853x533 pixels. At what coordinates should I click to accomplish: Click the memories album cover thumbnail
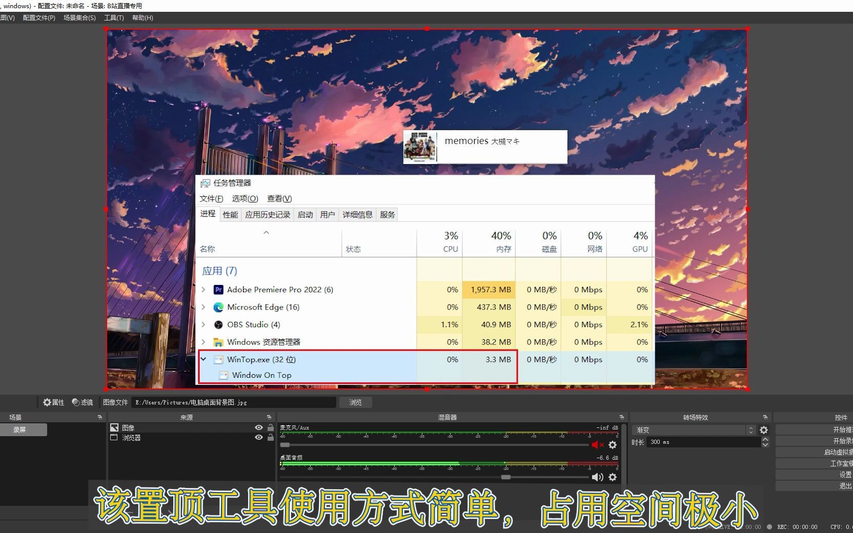point(420,147)
